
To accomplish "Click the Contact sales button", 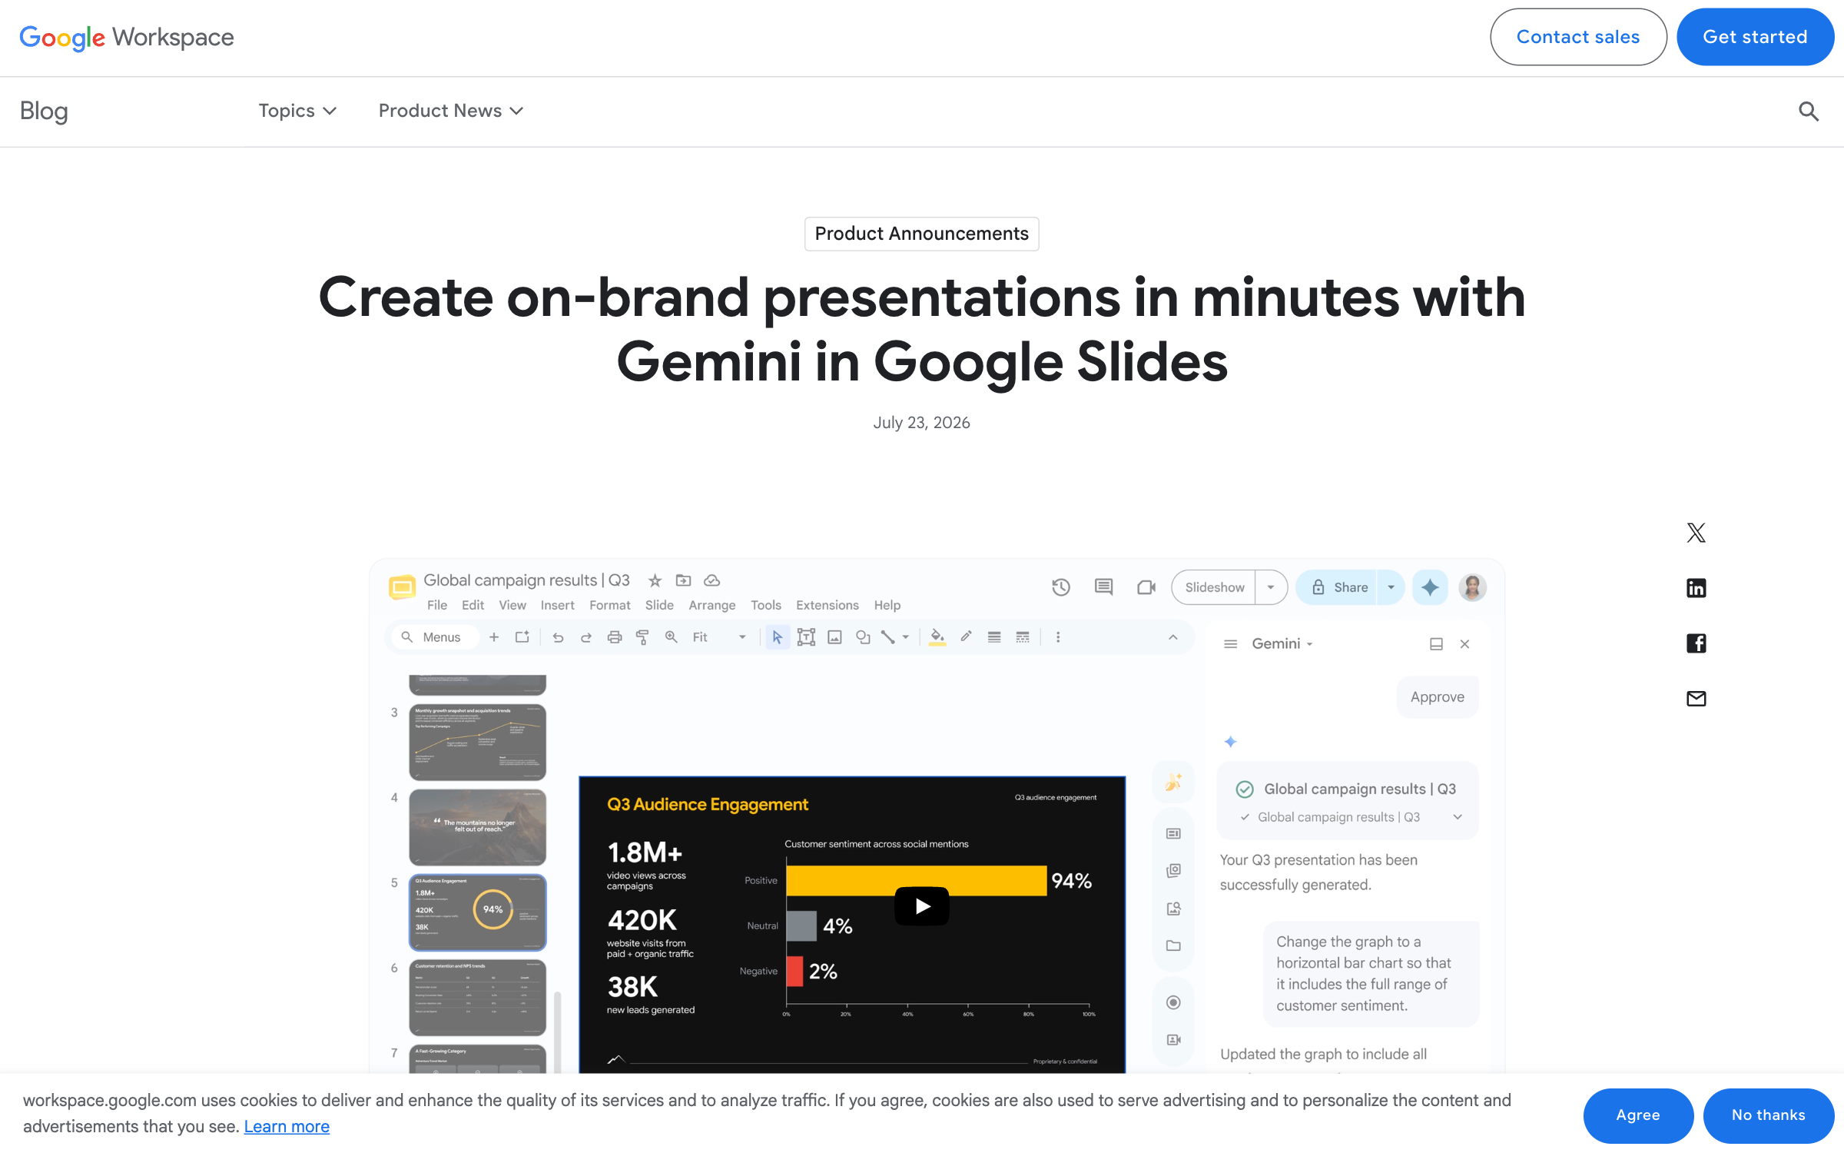I will point(1578,37).
